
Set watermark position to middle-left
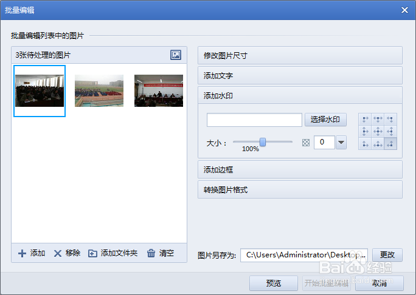(x=366, y=131)
